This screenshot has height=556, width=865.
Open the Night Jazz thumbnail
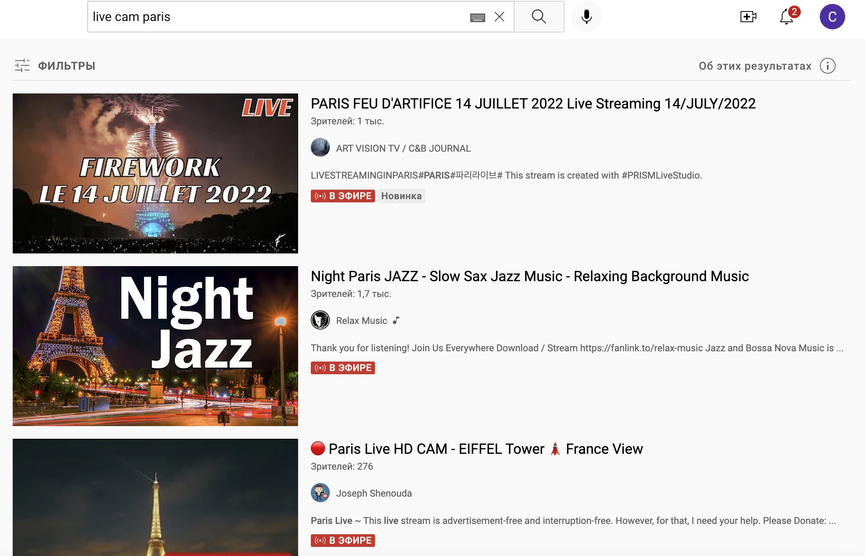[x=155, y=346]
